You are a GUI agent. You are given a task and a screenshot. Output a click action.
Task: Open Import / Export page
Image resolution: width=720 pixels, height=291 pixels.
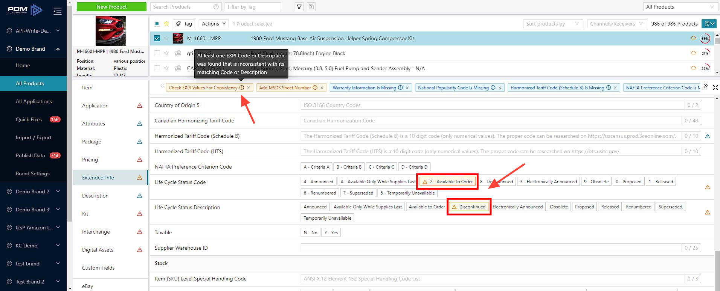point(34,137)
